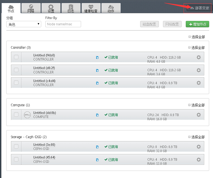This screenshot has width=213, height=178.
Task: View log document icon for node c4:d4
Action: pyautogui.click(x=97, y=83)
